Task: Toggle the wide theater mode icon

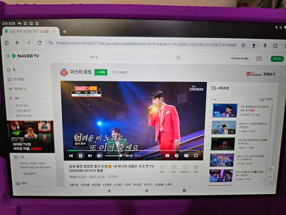Action: [186, 156]
